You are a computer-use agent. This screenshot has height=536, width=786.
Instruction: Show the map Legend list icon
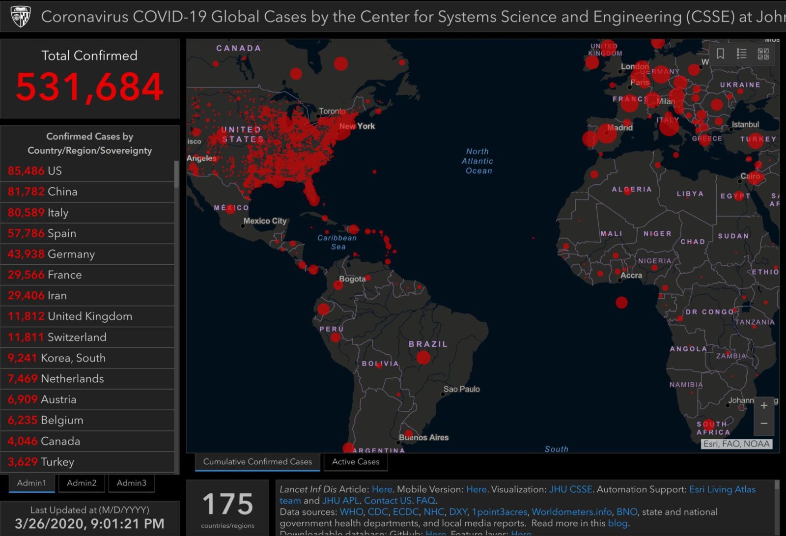741,54
